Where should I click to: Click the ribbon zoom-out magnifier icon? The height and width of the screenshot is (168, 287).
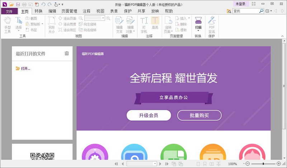[81, 18]
